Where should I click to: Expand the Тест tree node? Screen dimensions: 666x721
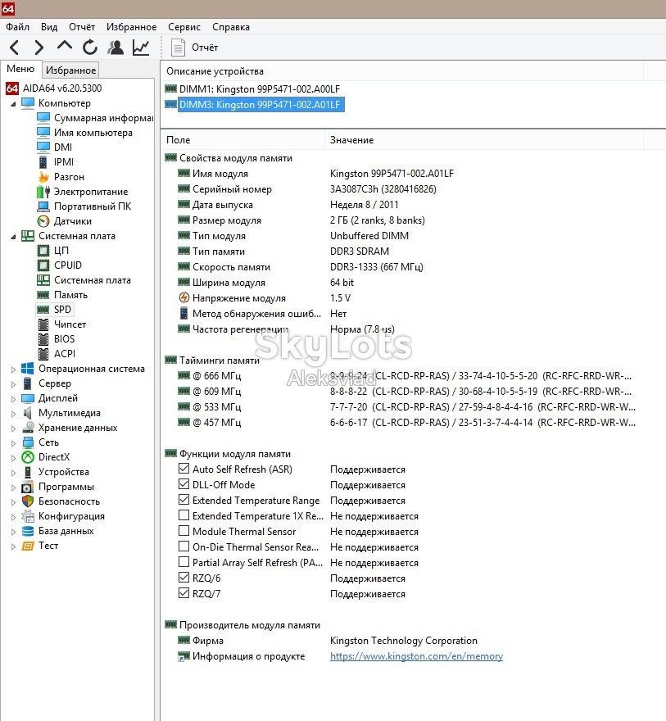13,546
